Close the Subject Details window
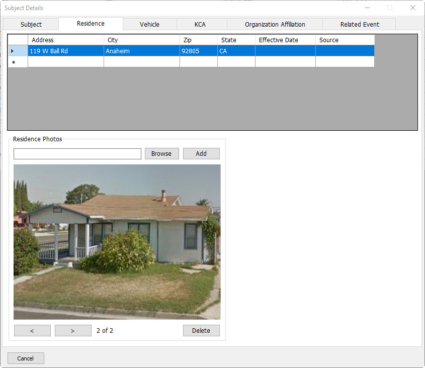Screen dimensions: 425x368 [x=413, y=8]
